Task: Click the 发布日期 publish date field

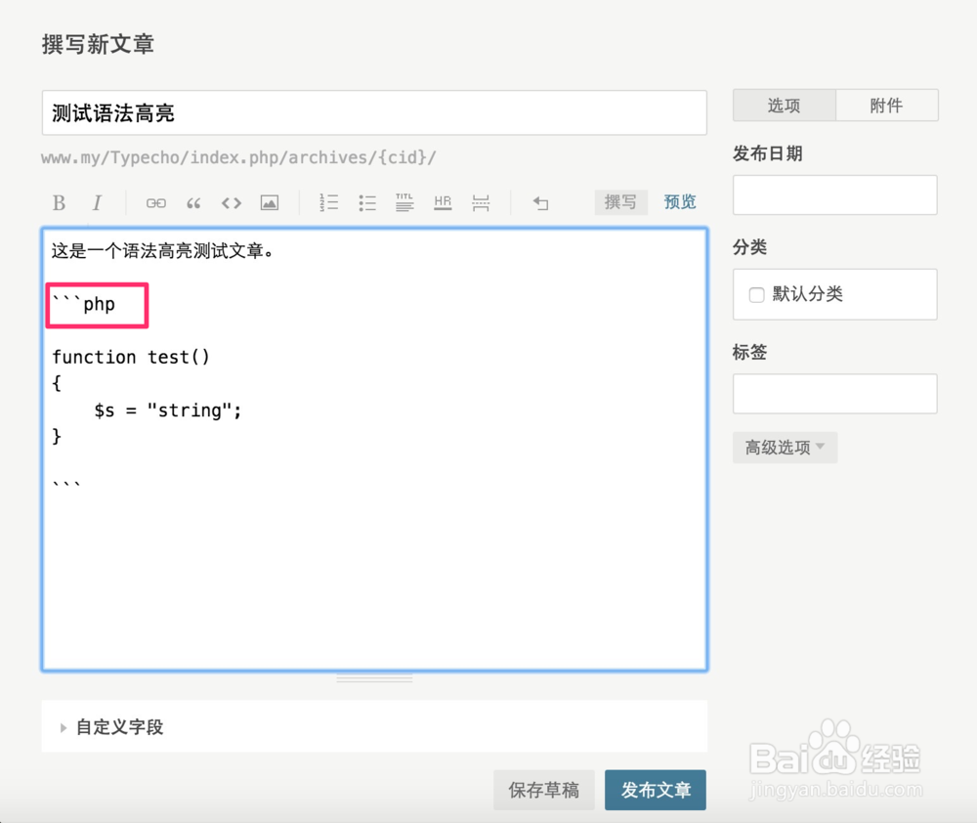Action: (x=834, y=195)
